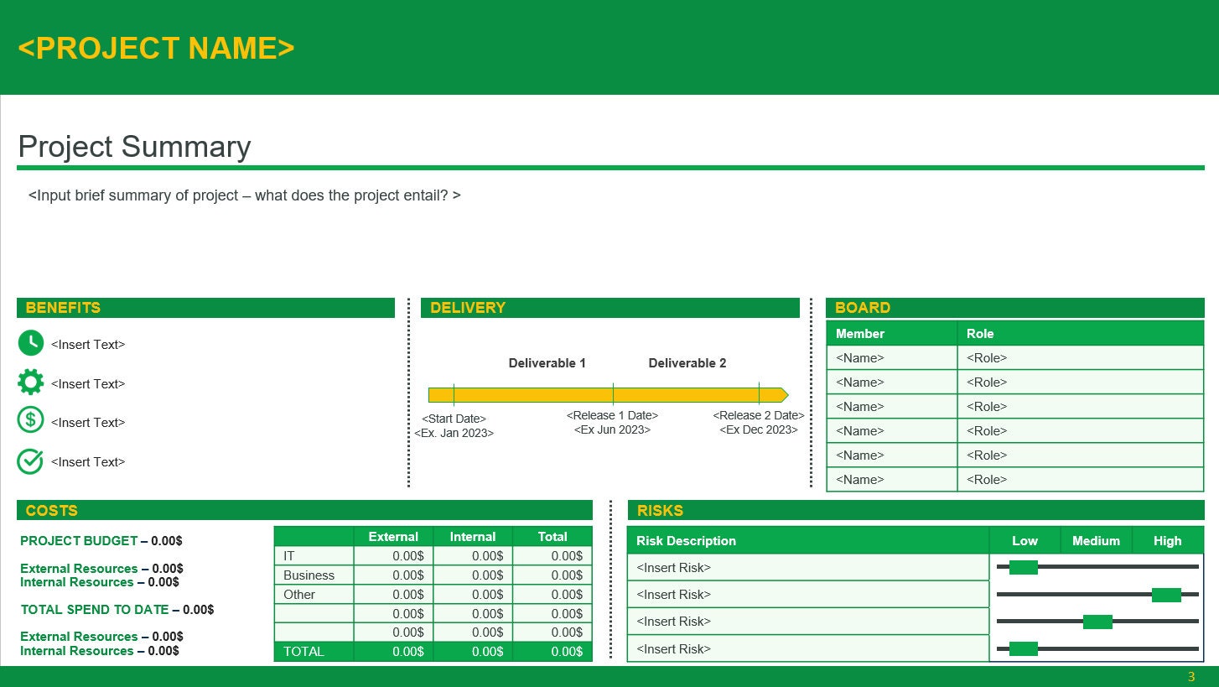This screenshot has height=687, width=1219.
Task: Click the Member column header in Board table
Action: point(861,333)
